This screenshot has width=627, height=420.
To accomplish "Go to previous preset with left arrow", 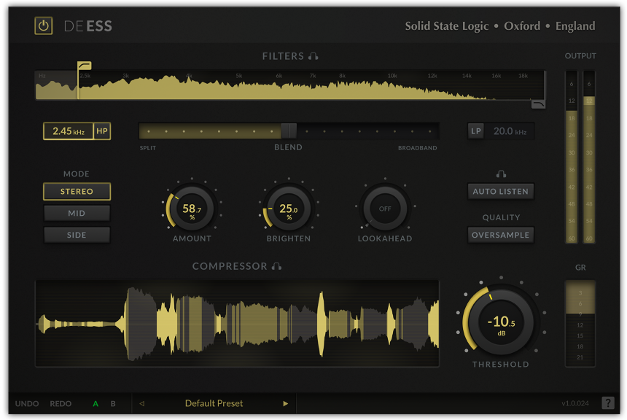I will click(x=141, y=403).
